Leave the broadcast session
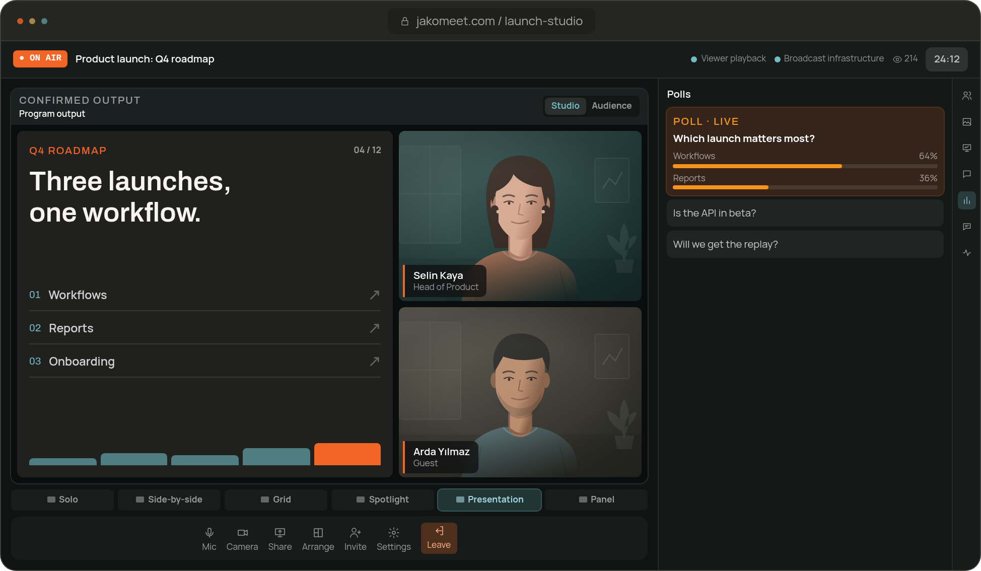The width and height of the screenshot is (981, 571). (439, 538)
